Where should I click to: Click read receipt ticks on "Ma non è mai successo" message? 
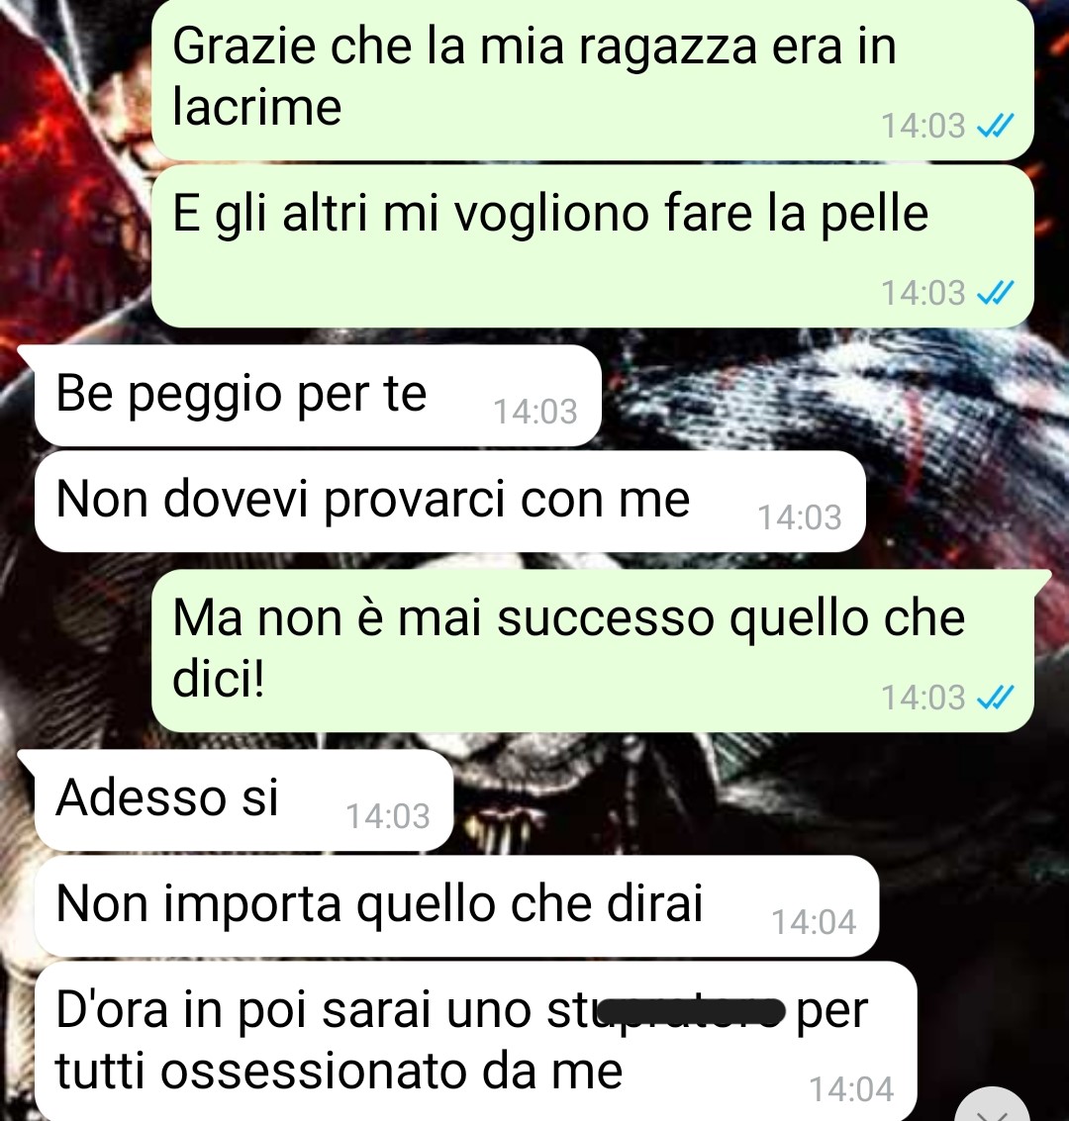coord(996,698)
